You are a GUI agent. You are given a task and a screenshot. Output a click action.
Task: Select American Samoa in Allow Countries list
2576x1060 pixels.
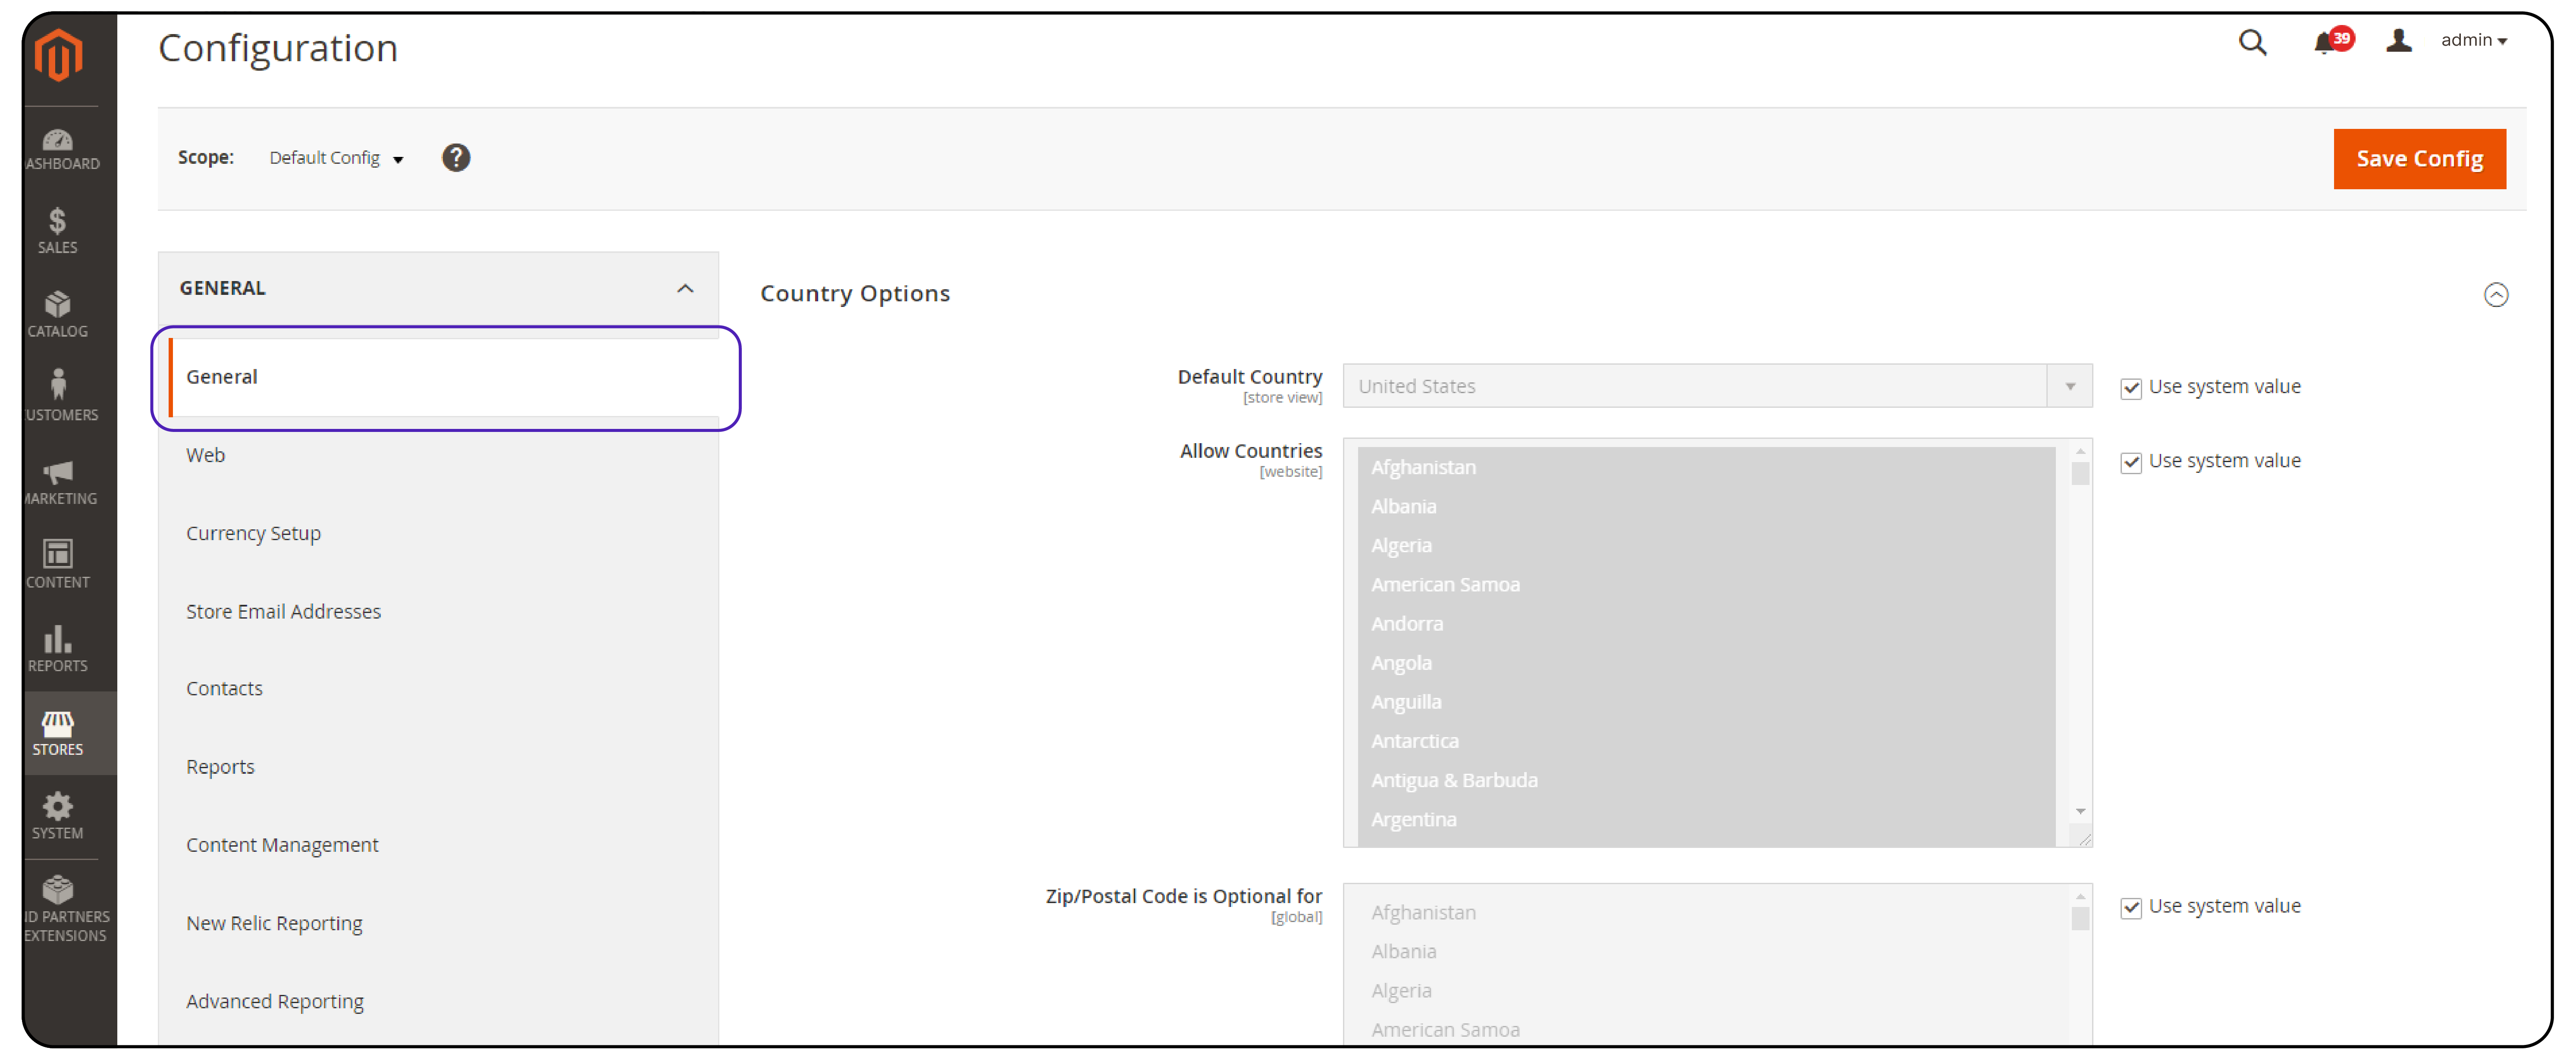coord(1706,585)
